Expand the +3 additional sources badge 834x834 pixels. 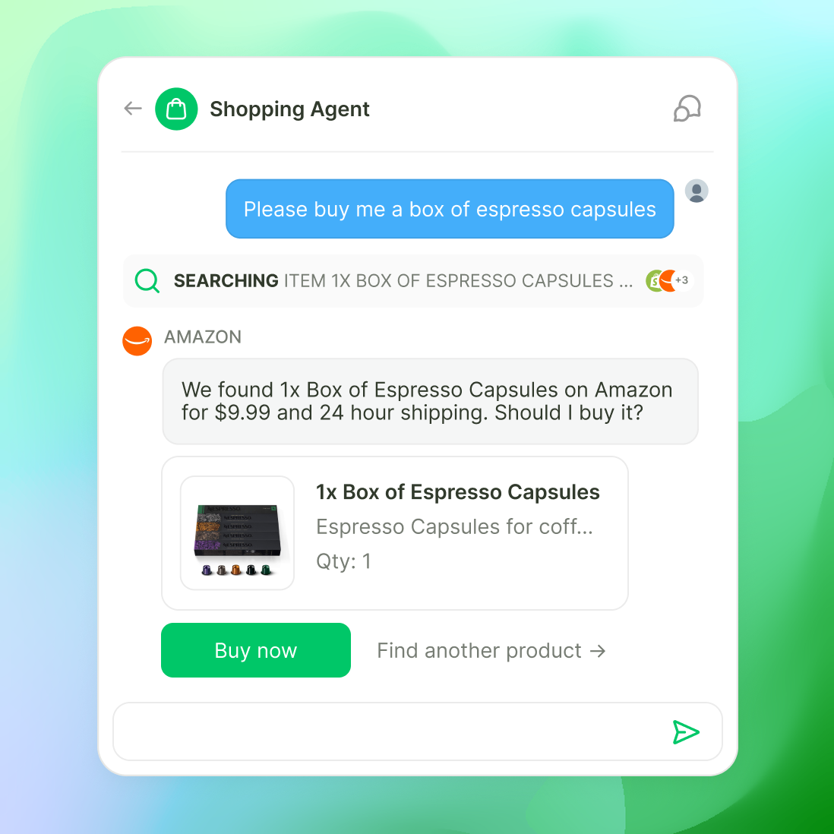click(x=682, y=280)
